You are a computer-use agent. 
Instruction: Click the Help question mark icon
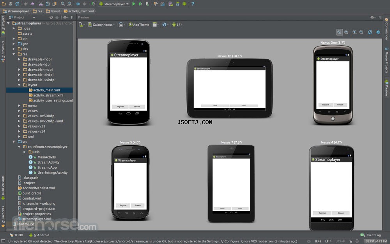[193, 4]
